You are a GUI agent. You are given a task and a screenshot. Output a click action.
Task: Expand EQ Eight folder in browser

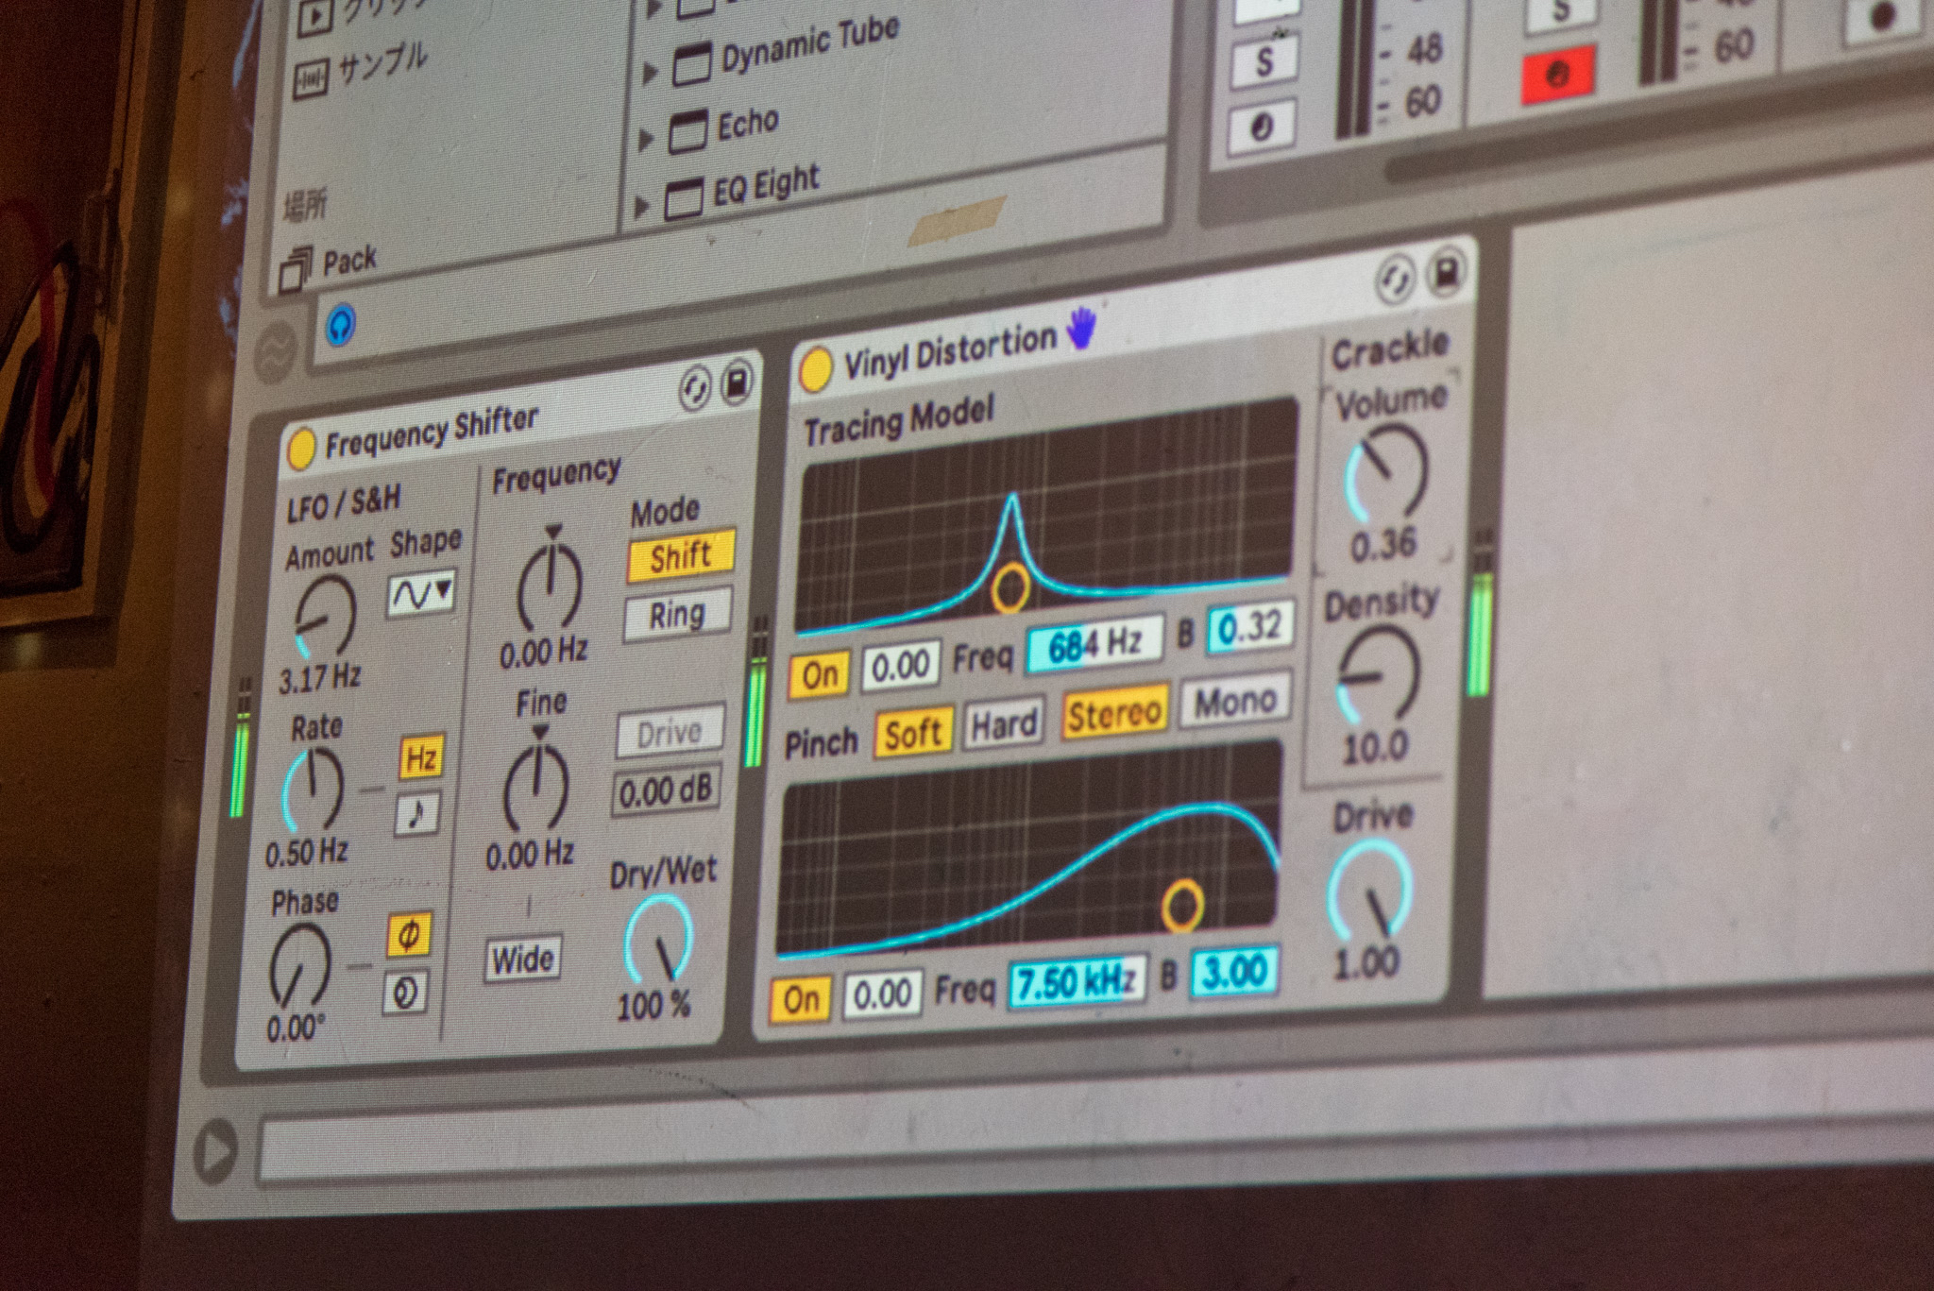tap(642, 206)
